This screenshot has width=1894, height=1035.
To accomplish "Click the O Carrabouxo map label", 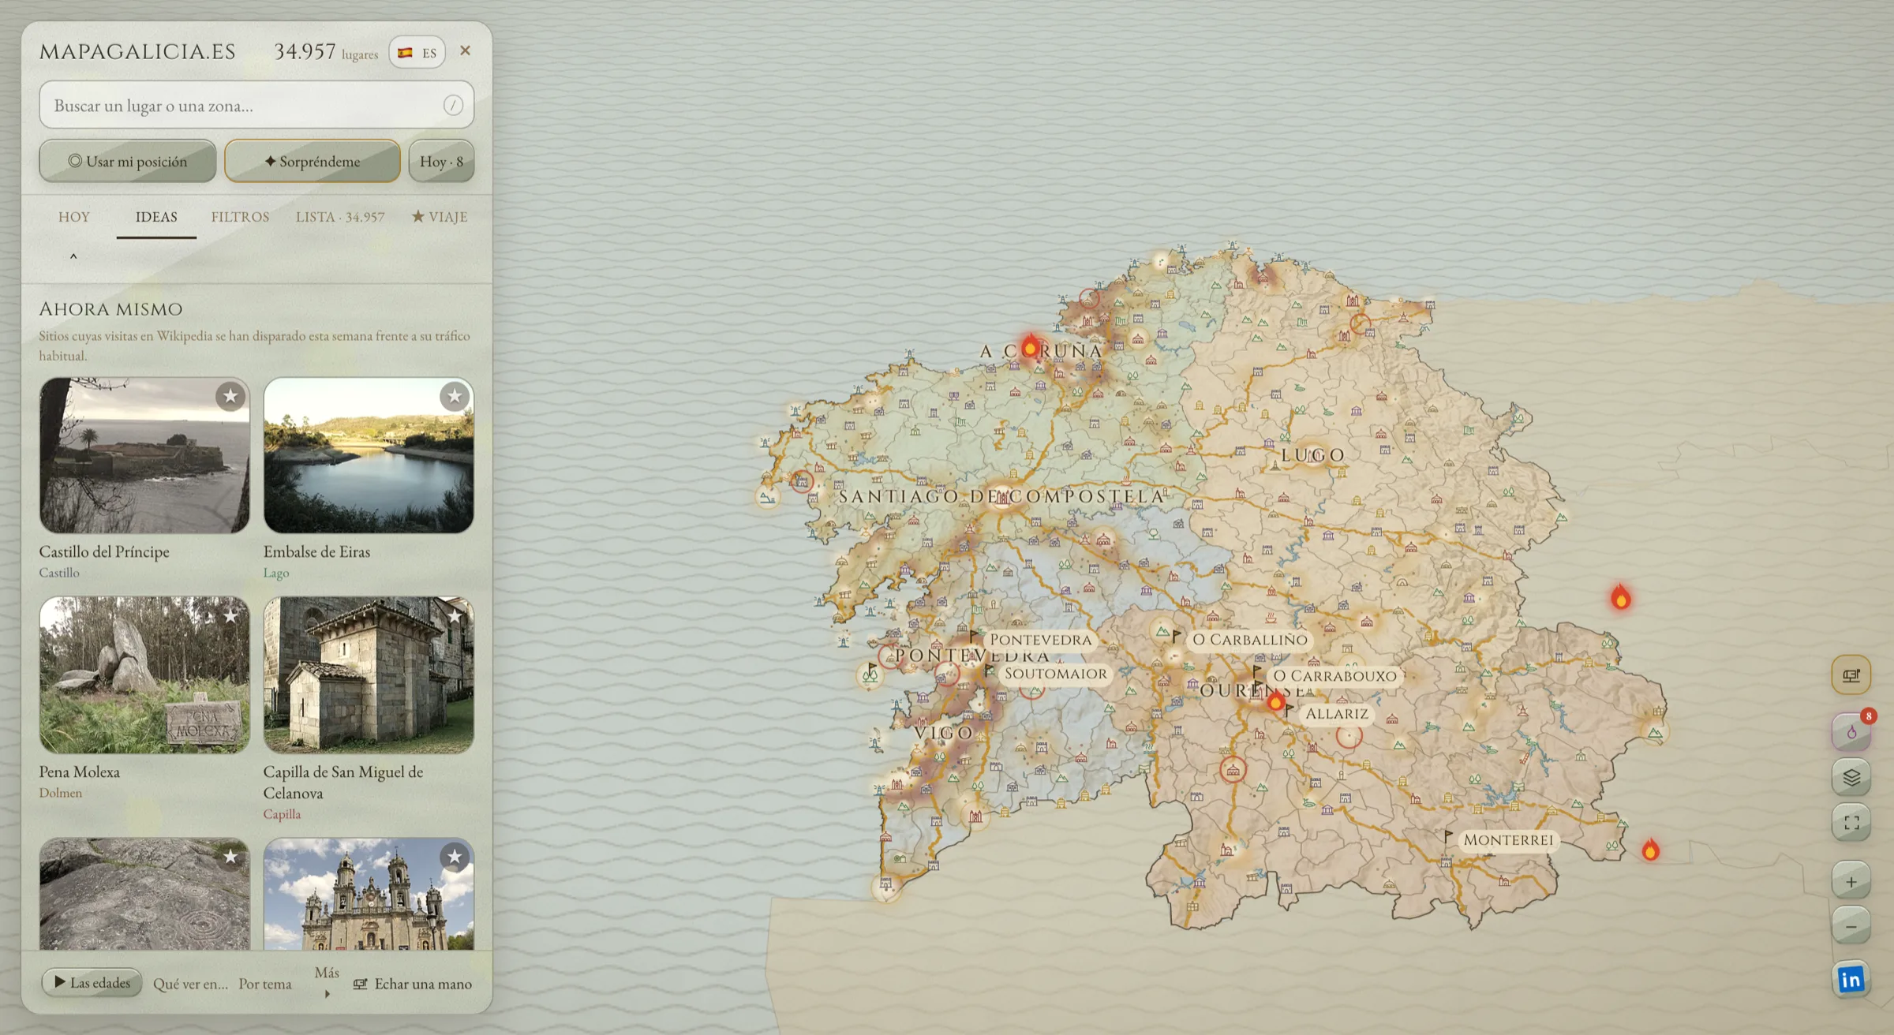I will [1334, 676].
